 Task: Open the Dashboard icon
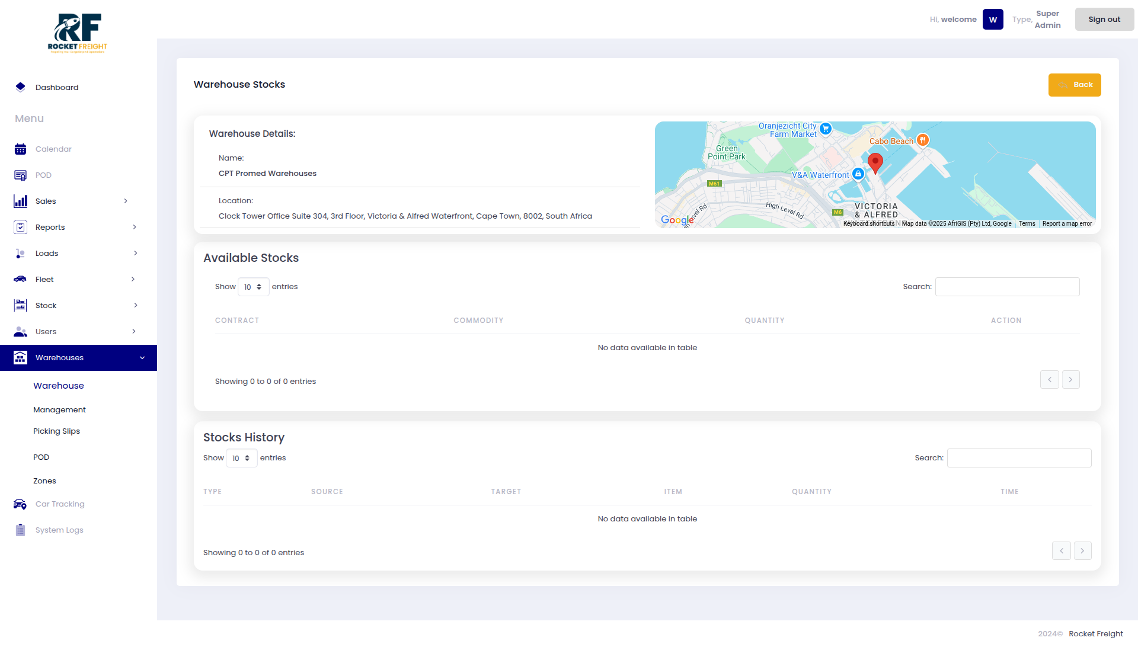(x=20, y=87)
